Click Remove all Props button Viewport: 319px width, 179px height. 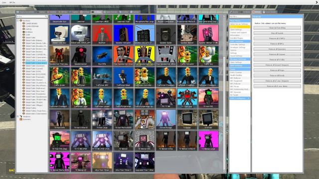coord(277,70)
